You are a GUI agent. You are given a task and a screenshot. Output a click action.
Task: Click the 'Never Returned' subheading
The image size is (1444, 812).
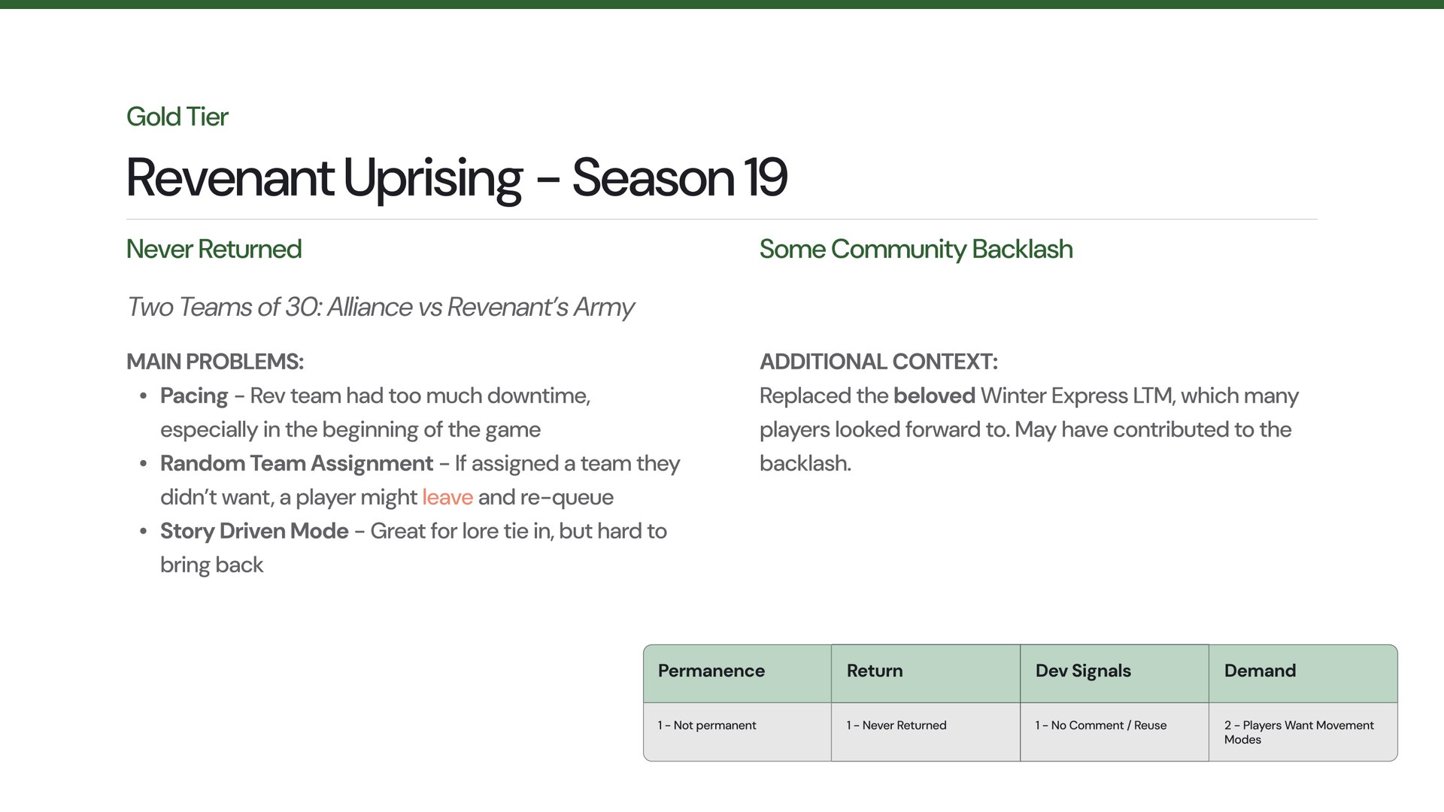pyautogui.click(x=214, y=249)
